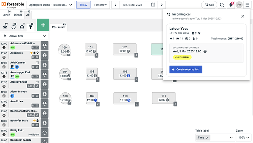The height and width of the screenshot is (143, 253).
Task: Select the funnel all reservations filter
Action: click(31, 27)
